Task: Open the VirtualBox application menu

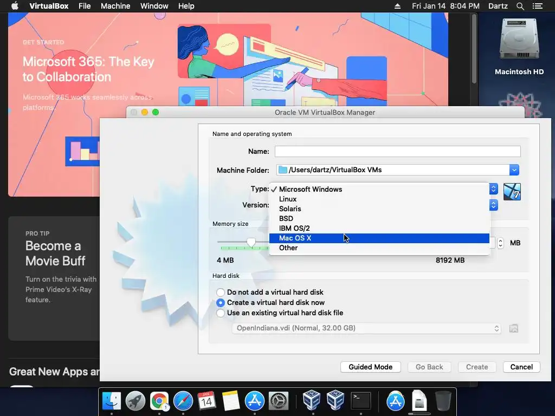Action: click(x=49, y=6)
